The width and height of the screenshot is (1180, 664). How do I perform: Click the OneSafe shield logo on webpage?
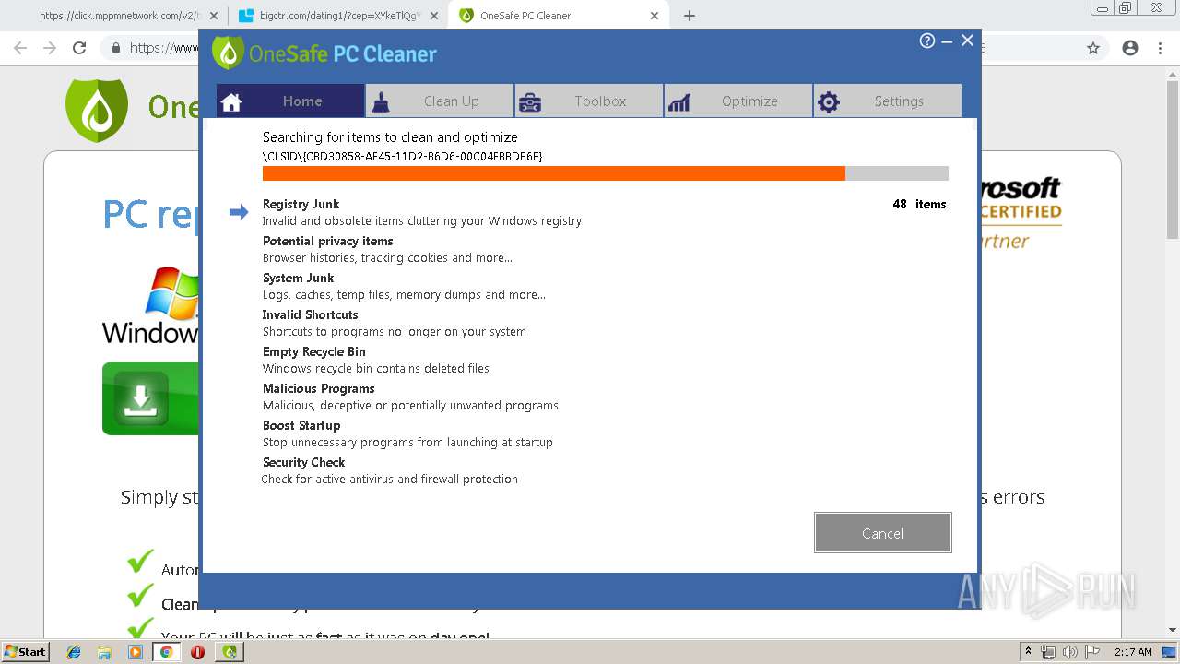[97, 109]
